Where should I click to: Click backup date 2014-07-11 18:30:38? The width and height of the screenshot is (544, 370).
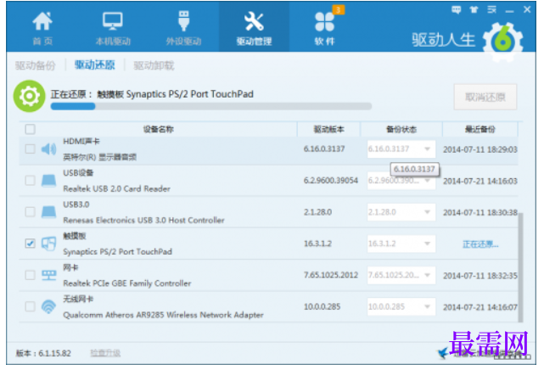coord(480,212)
